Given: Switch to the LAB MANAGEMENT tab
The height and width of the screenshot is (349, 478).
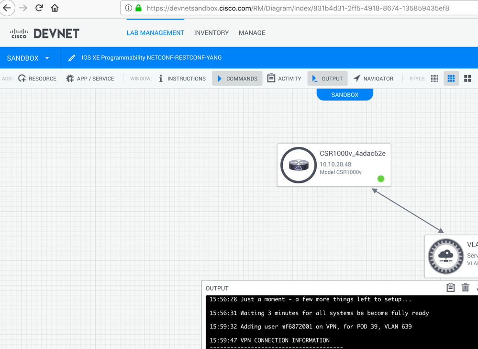Looking at the screenshot, I should [x=156, y=33].
